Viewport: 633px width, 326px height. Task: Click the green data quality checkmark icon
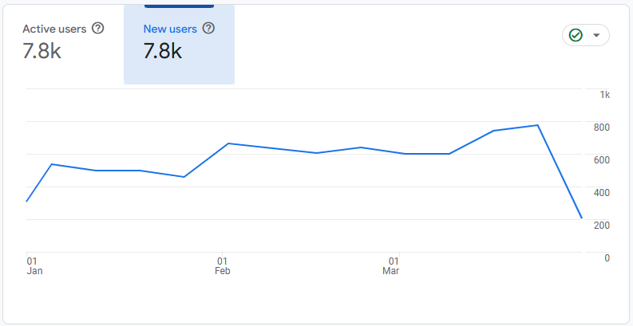[x=576, y=35]
